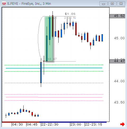Click the red session bar on time axis
The image size is (127, 129).
click(21, 122)
